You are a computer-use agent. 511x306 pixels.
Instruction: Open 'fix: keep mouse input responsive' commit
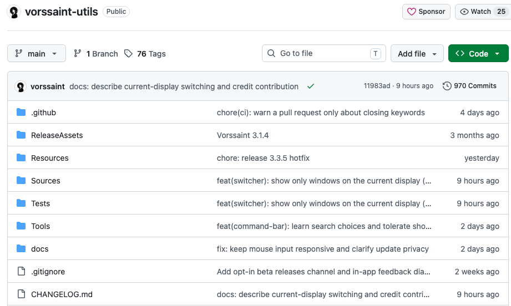tap(322, 249)
